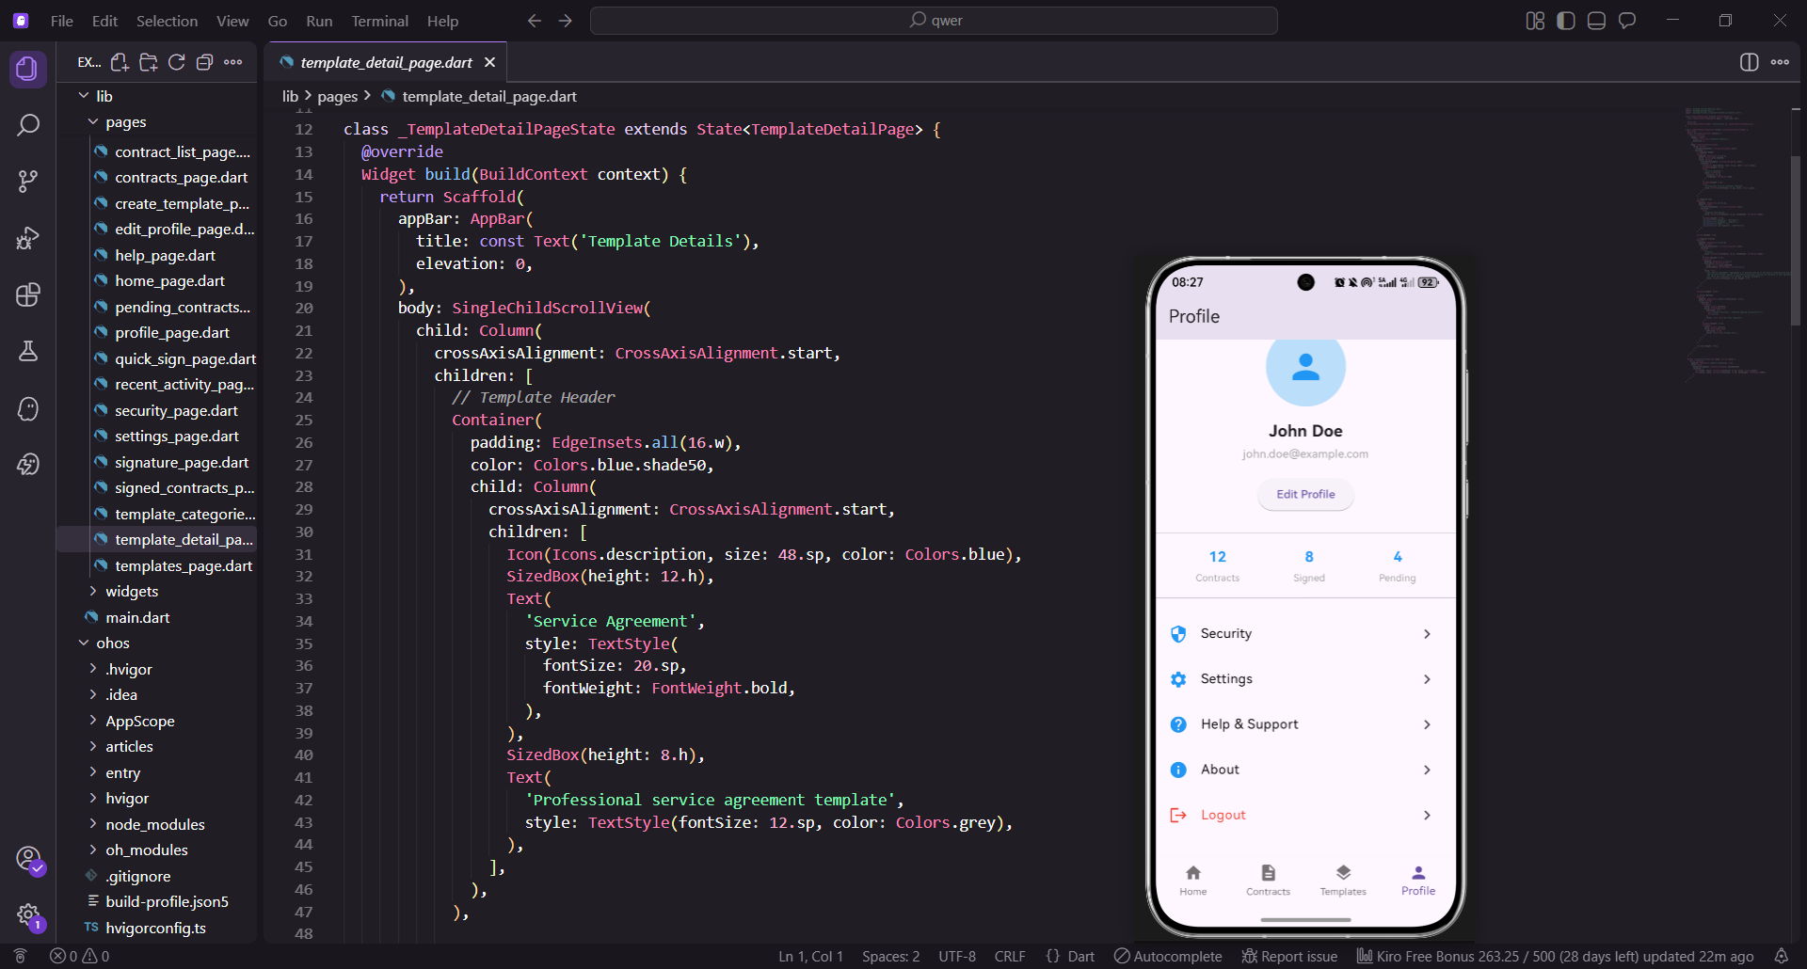Open notifications bell in status bar
1807x969 pixels.
click(x=1781, y=956)
